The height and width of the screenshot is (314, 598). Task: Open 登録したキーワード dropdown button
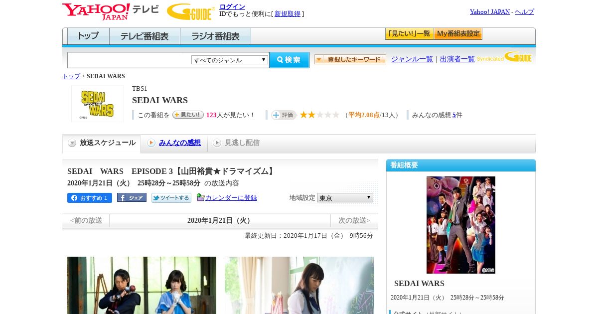(x=350, y=59)
